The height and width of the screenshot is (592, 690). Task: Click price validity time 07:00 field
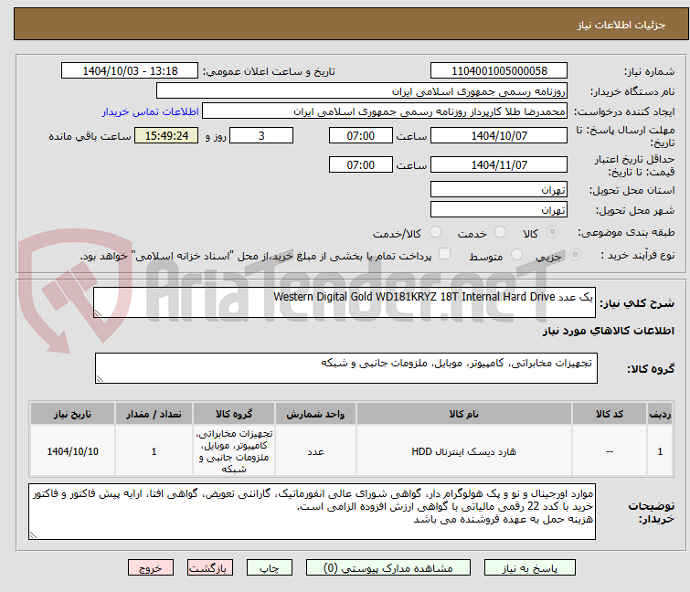coord(361,164)
